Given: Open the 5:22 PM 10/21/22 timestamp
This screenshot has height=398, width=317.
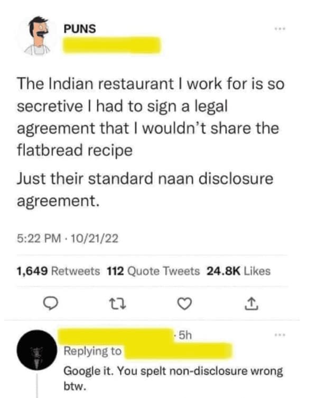Looking at the screenshot, I should point(68,238).
